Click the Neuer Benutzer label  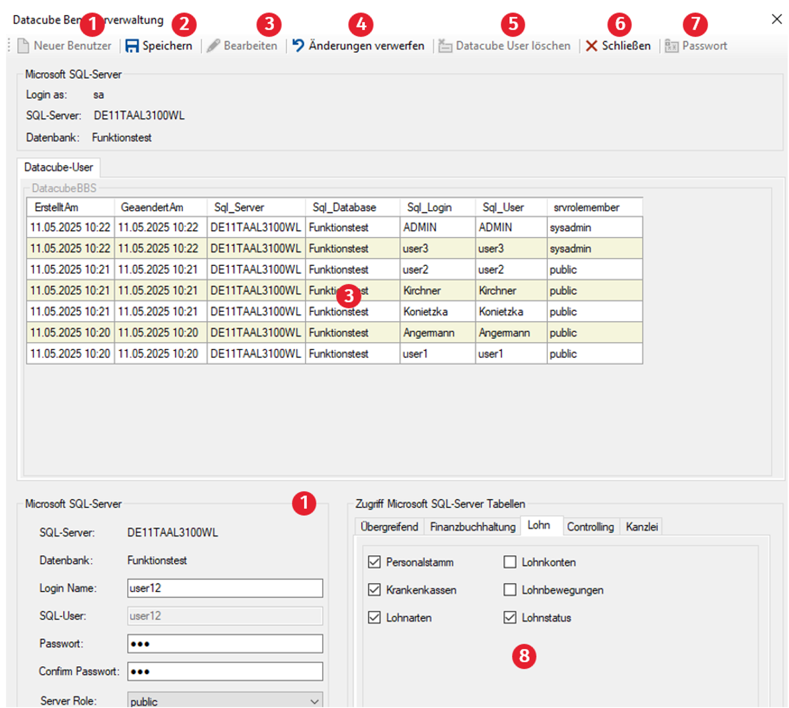73,46
